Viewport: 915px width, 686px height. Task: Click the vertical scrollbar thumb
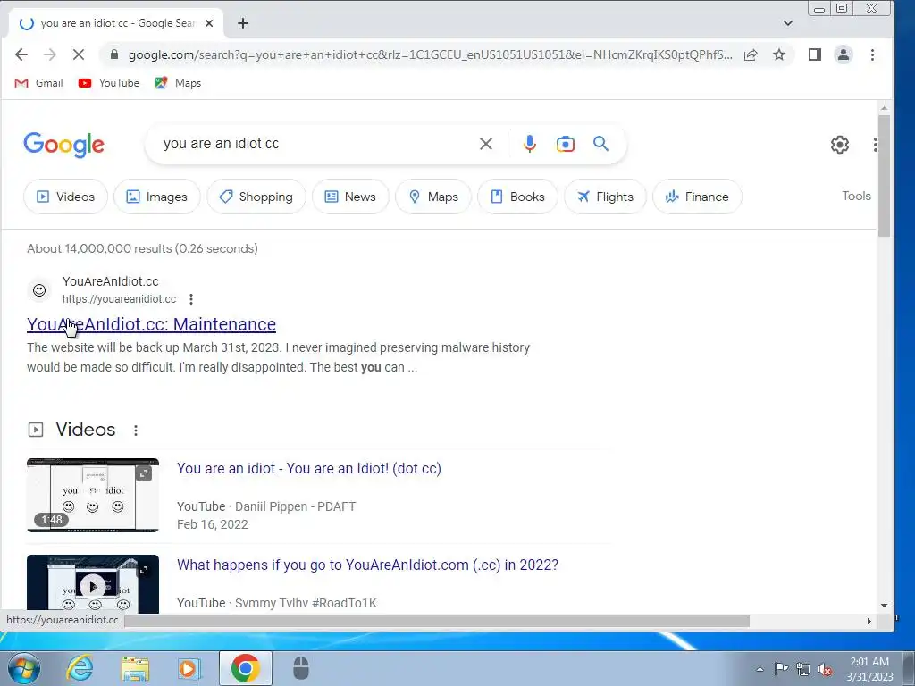884,176
